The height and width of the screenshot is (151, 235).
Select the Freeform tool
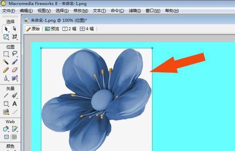(x=6, y=112)
